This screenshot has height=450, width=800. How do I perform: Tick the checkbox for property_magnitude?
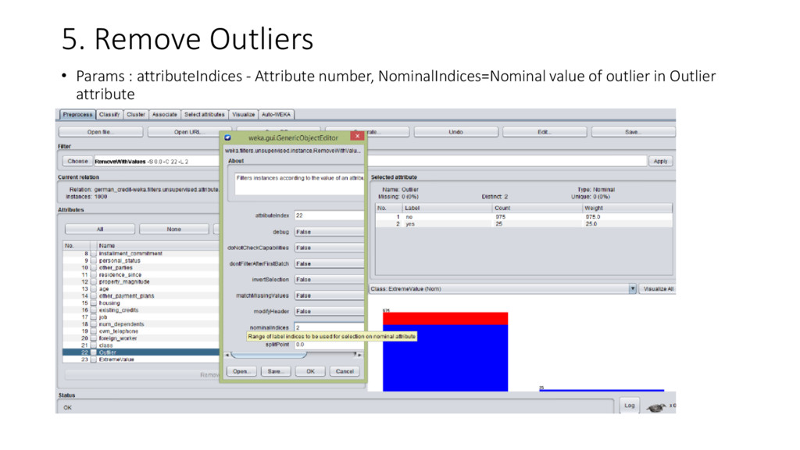[94, 282]
